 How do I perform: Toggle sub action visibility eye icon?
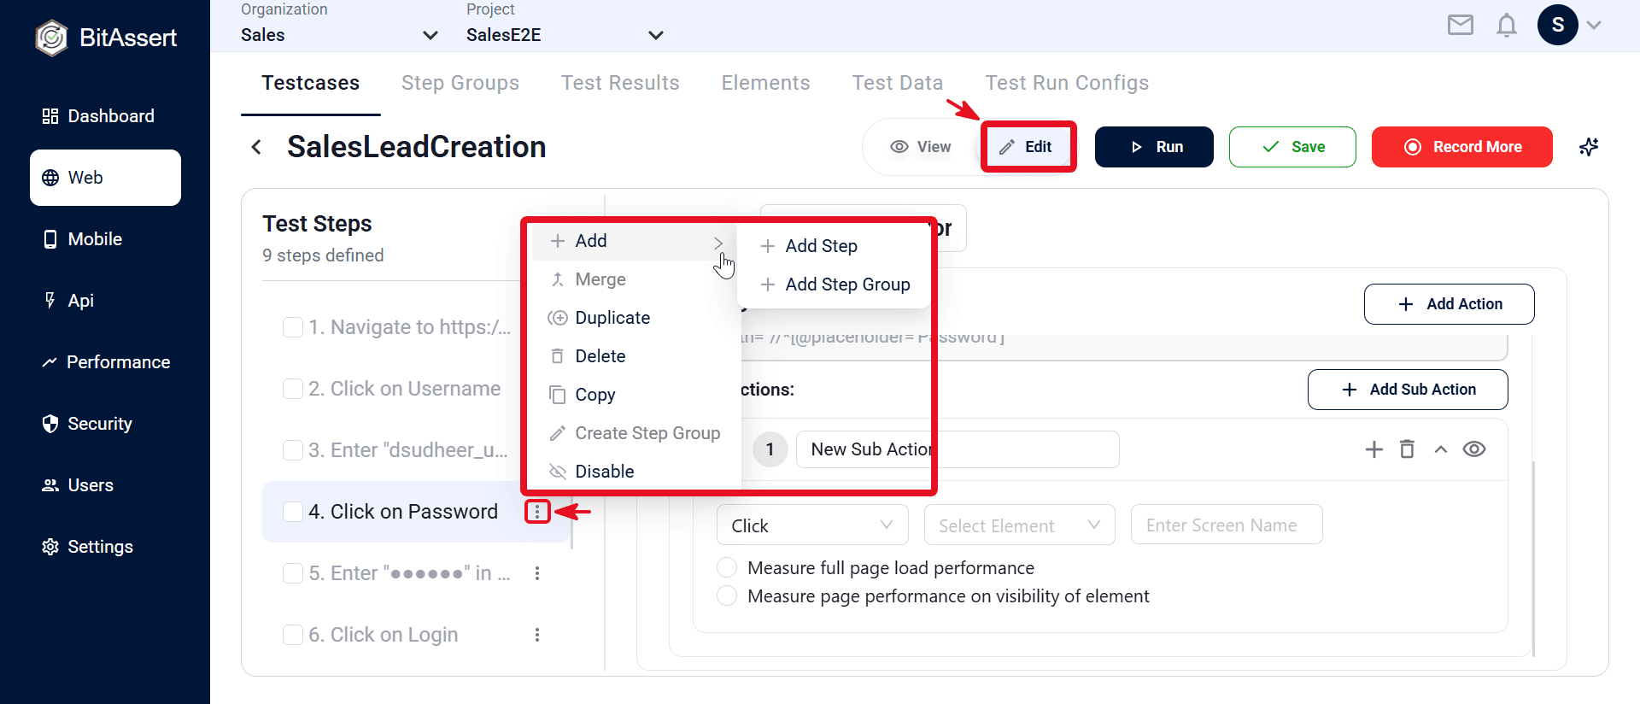1474,449
